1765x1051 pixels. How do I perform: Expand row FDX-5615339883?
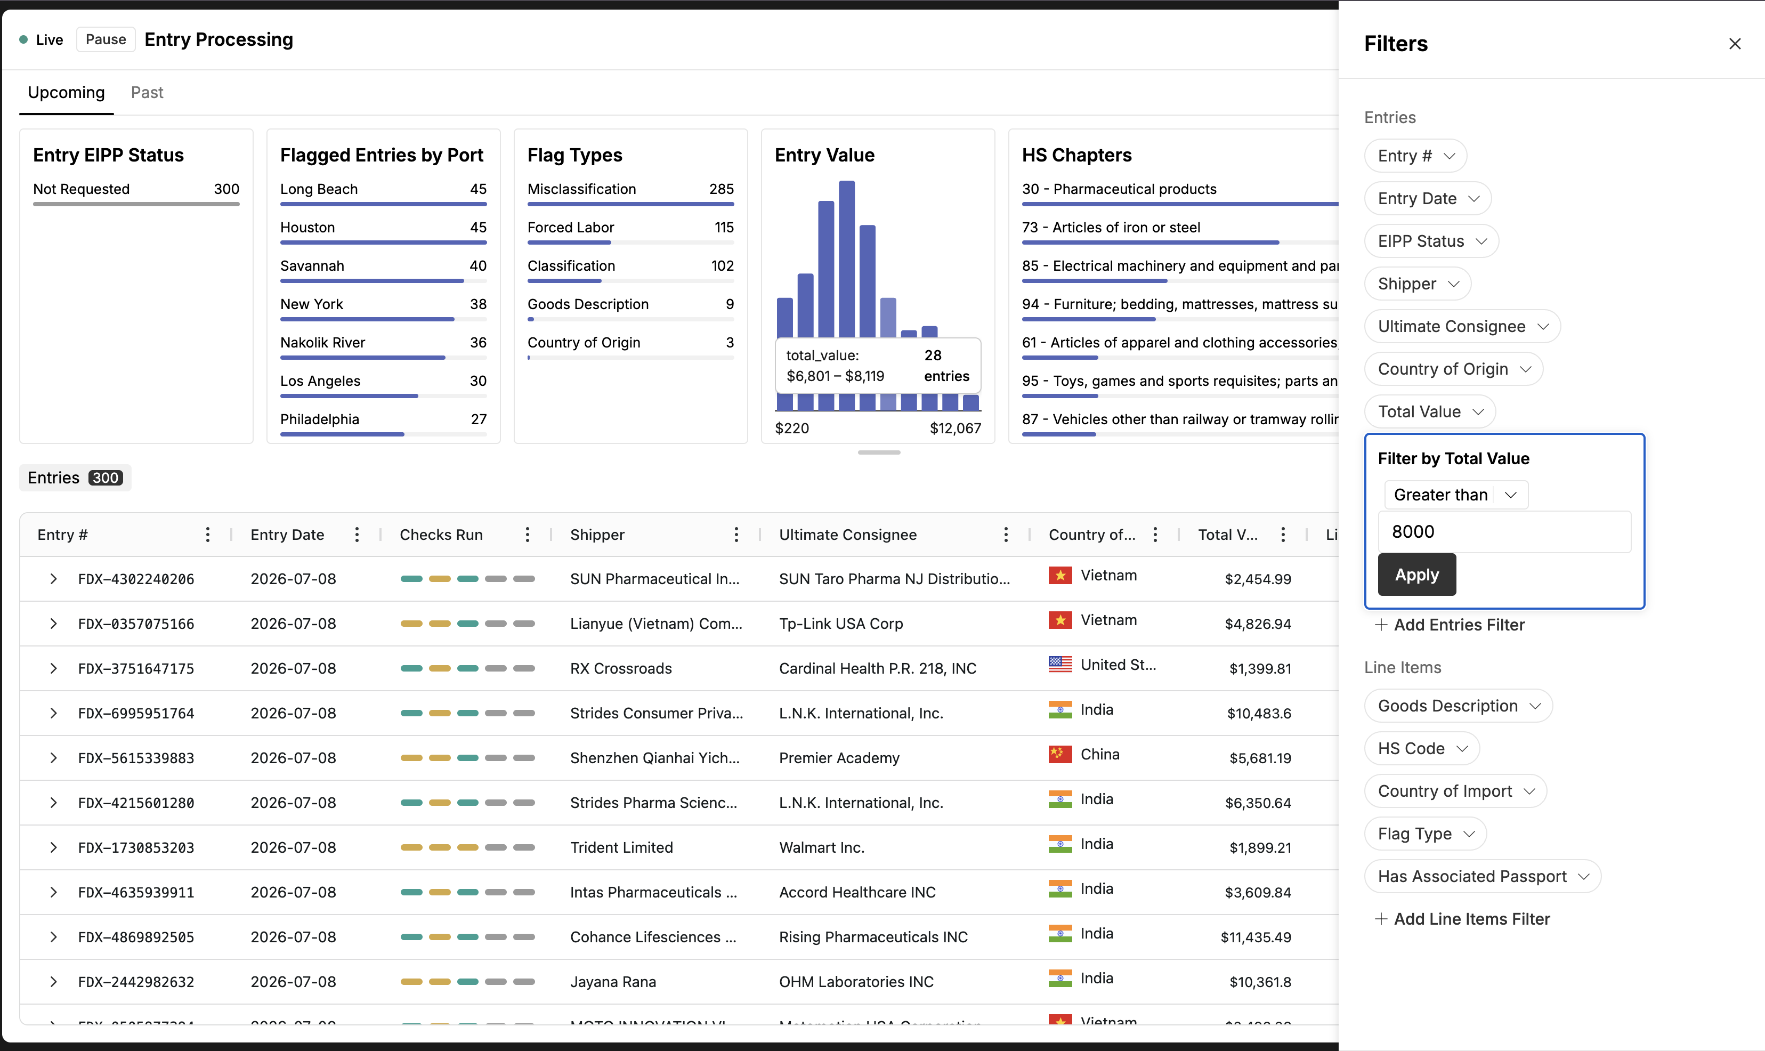coord(53,758)
